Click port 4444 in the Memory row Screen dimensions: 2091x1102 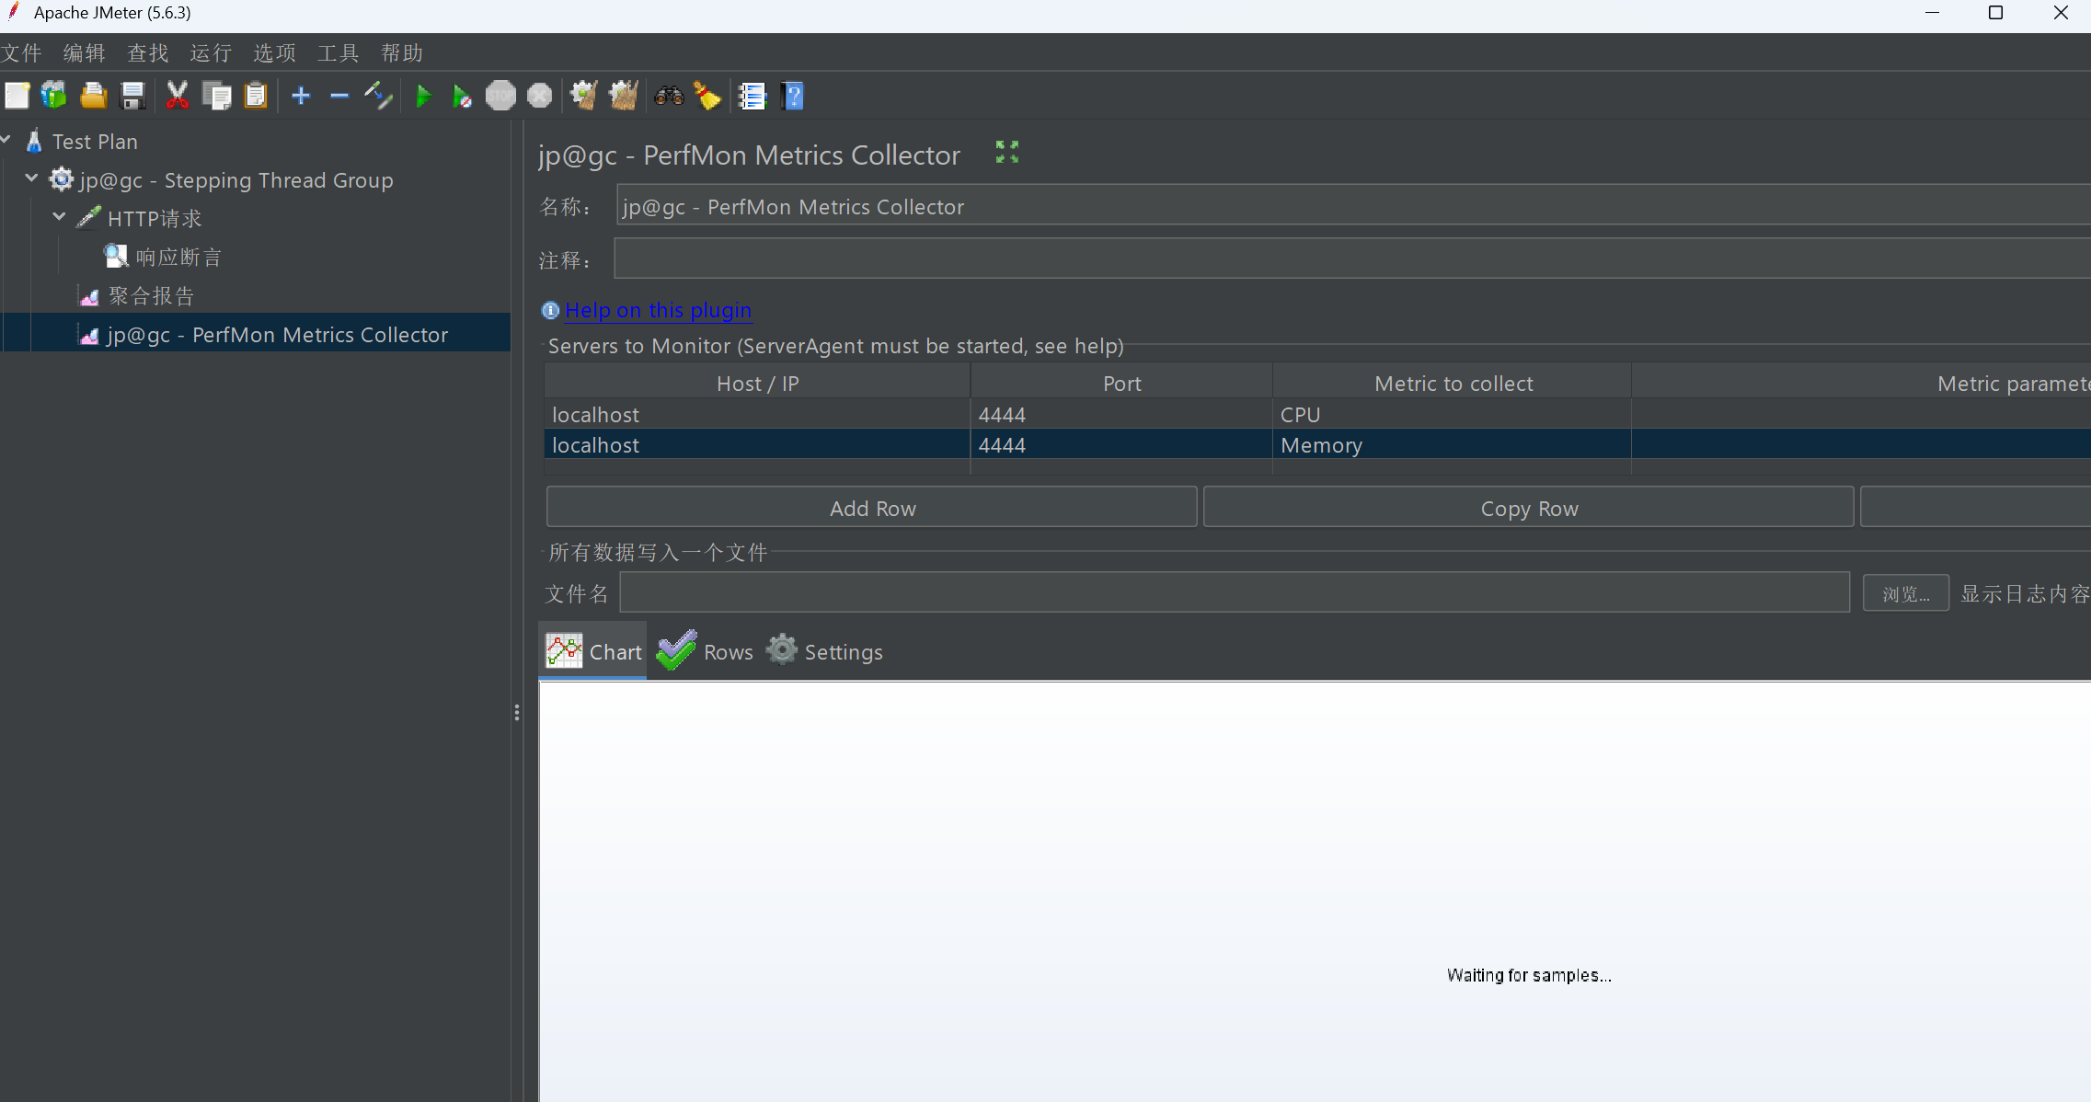(1121, 444)
